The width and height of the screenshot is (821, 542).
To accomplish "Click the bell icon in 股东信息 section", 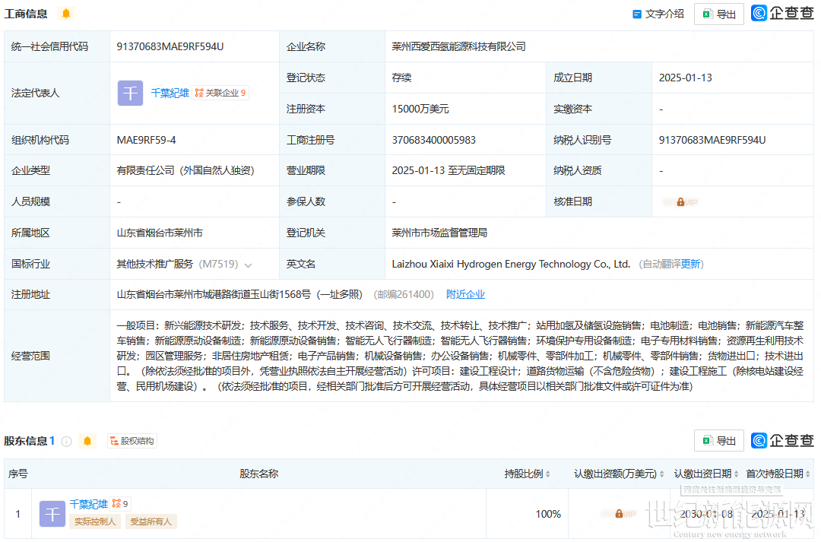I will pos(87,441).
